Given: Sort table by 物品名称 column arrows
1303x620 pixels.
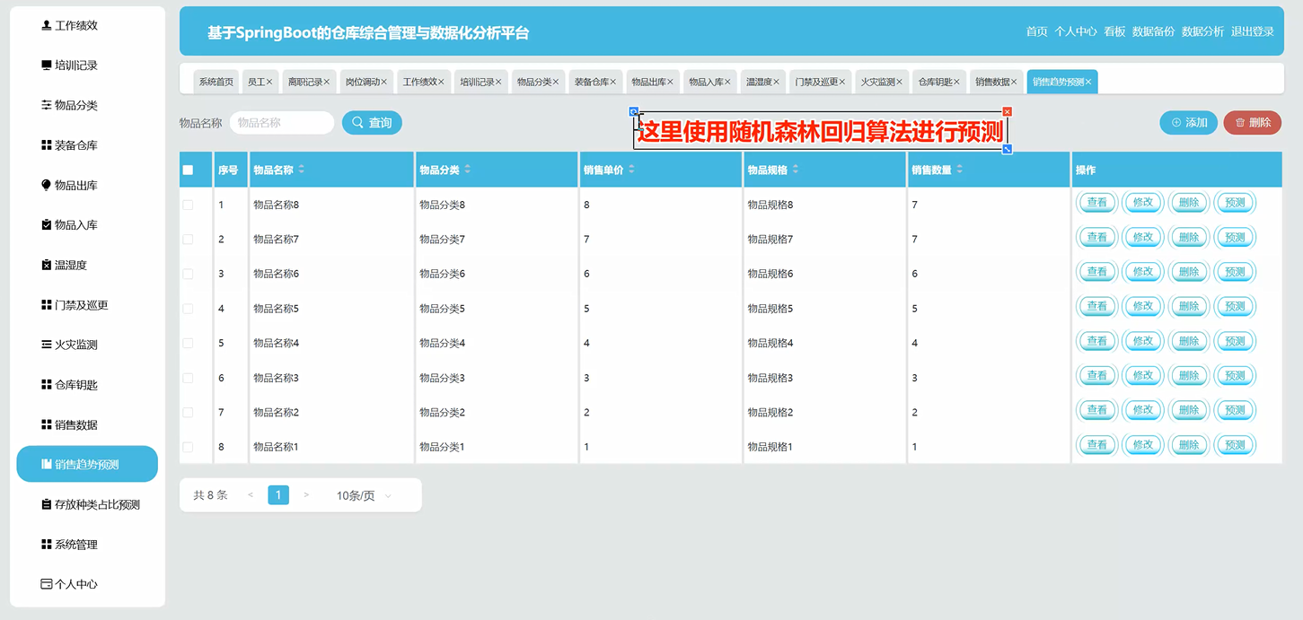Looking at the screenshot, I should pos(302,170).
